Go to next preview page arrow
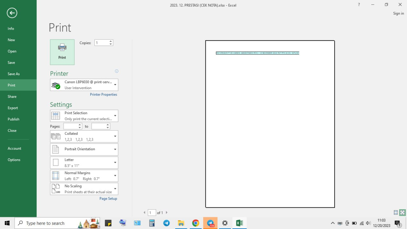This screenshot has width=407, height=229. (166, 212)
